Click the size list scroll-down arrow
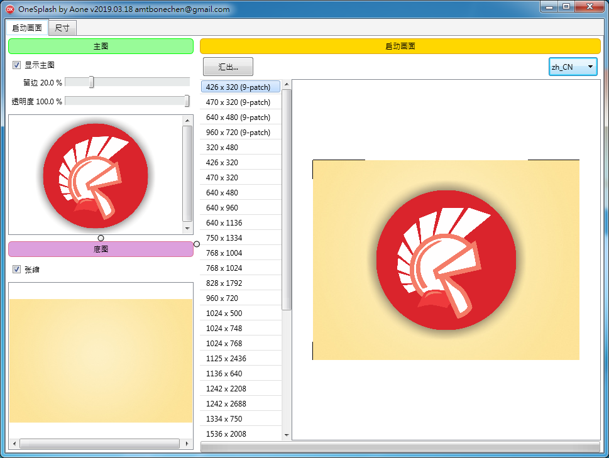Screen dimensions: 609x458 tap(287, 435)
